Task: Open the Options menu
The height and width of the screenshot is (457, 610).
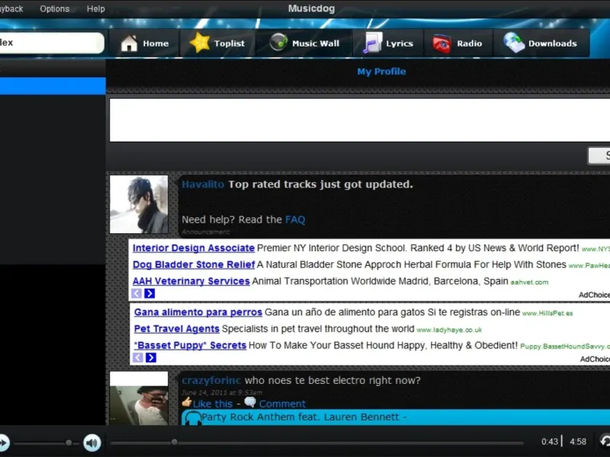Action: [x=54, y=8]
